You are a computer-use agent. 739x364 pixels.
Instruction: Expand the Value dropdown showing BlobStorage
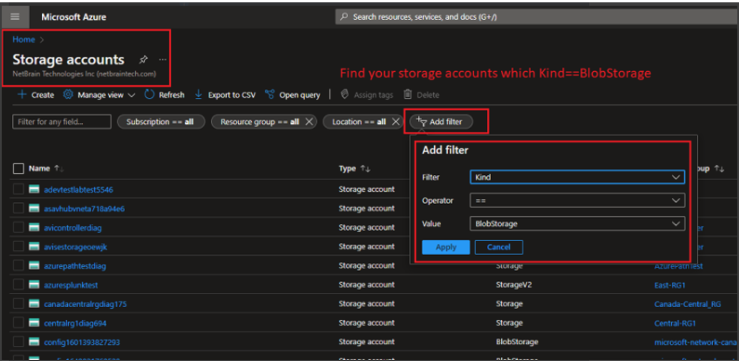(577, 223)
